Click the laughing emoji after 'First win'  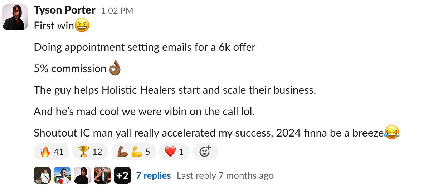click(x=82, y=26)
